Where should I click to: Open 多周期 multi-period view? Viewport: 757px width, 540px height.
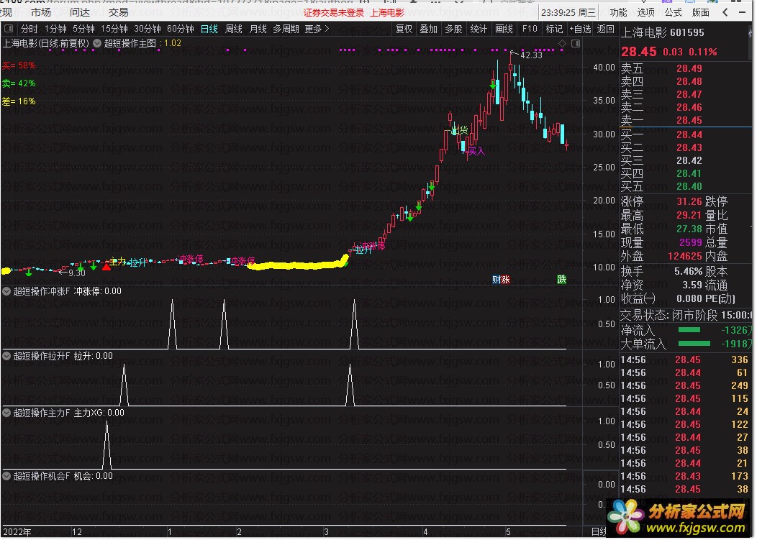[x=286, y=29]
